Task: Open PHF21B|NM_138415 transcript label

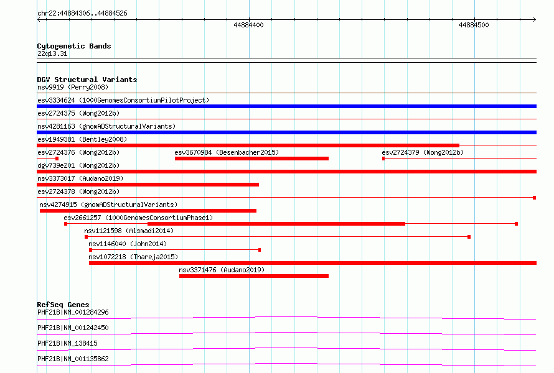Action: pyautogui.click(x=67, y=343)
